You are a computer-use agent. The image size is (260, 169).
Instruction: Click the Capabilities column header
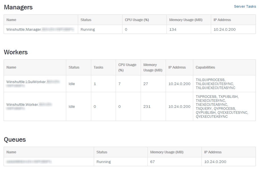point(224,67)
